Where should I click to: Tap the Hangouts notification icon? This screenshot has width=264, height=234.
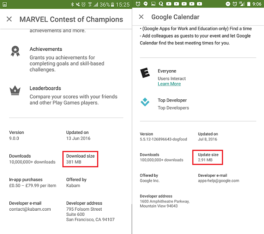[145, 4]
